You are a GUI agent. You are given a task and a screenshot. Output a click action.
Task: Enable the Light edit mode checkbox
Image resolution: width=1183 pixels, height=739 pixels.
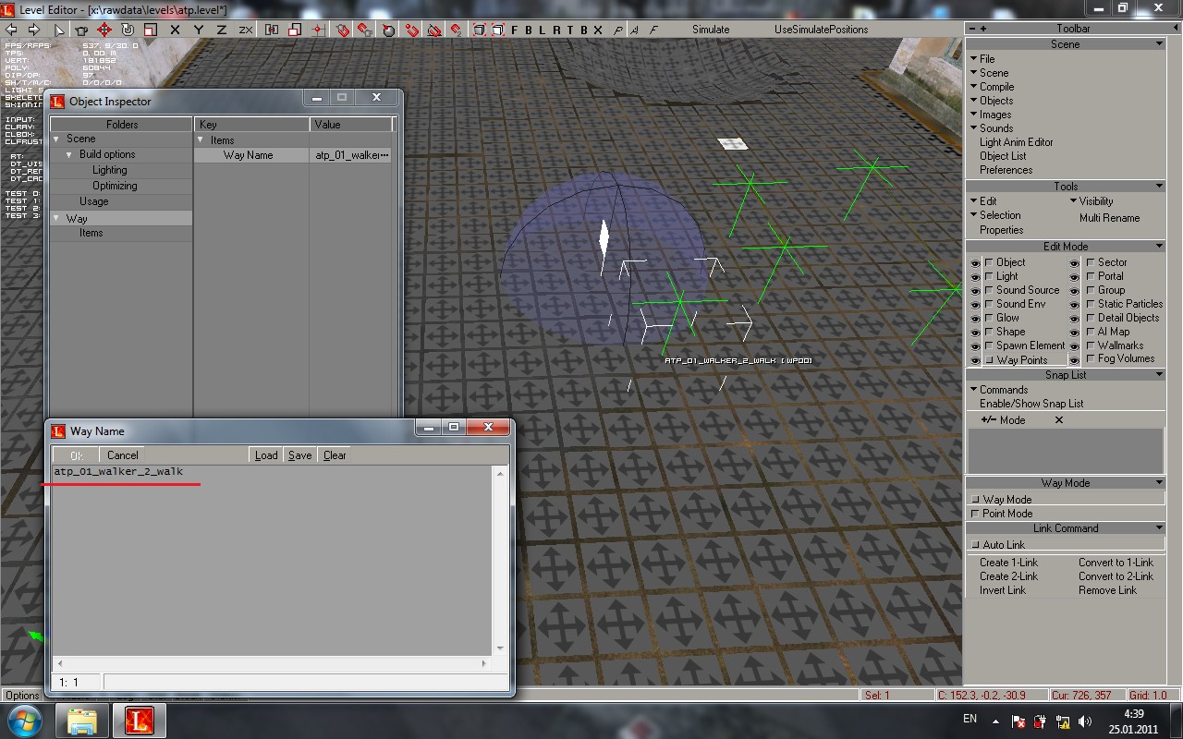[989, 276]
